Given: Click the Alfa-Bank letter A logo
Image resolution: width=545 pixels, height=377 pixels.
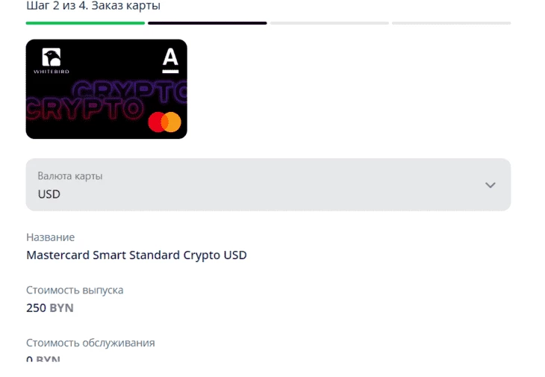Looking at the screenshot, I should [169, 60].
